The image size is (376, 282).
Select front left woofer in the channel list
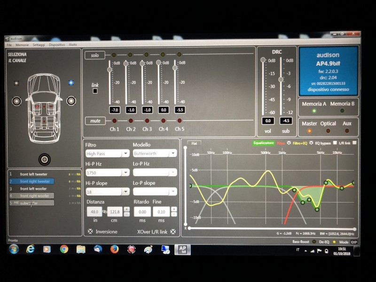pos(33,189)
